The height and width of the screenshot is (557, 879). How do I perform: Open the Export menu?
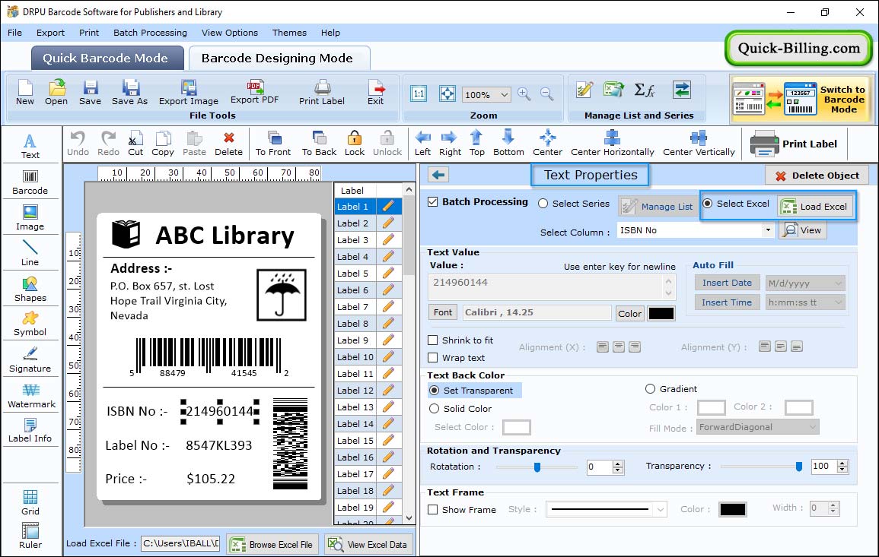coord(50,33)
